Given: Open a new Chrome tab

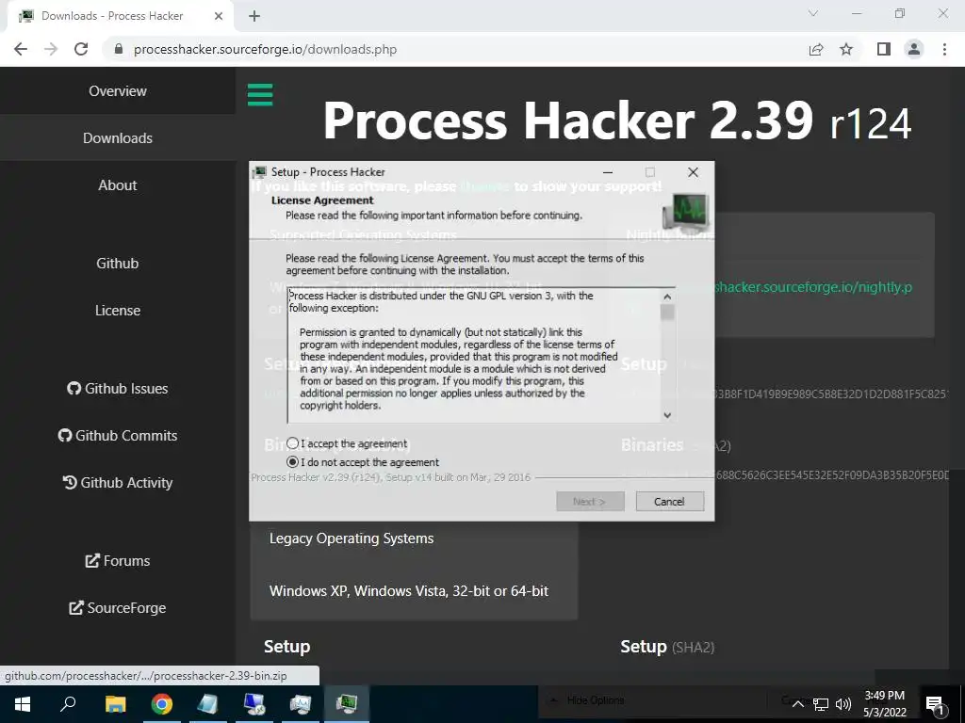Looking at the screenshot, I should point(254,16).
